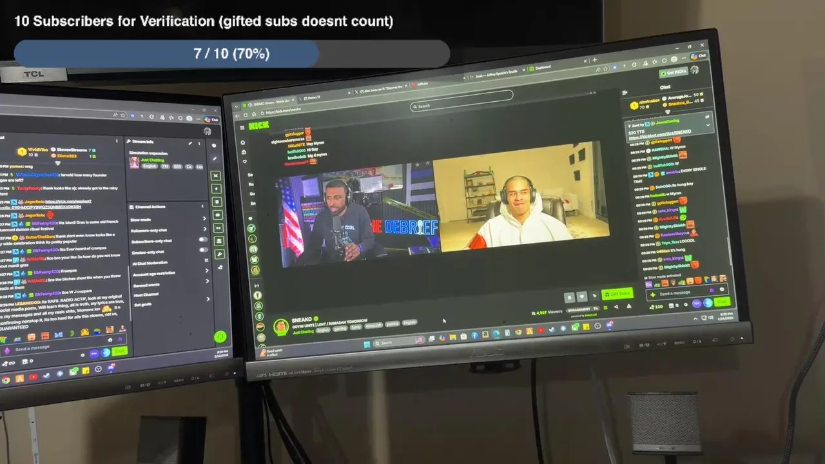Click the heart button under the video
The width and height of the screenshot is (825, 464).
(582, 296)
